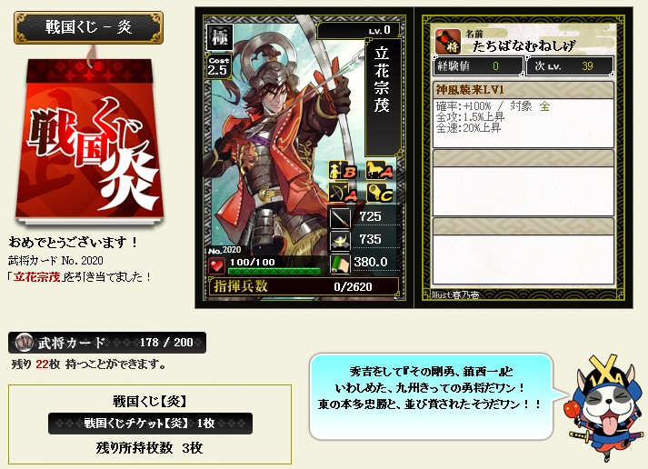The height and width of the screenshot is (469, 648).
Task: Open the 立花宗茂 name link
Action: pos(36,277)
